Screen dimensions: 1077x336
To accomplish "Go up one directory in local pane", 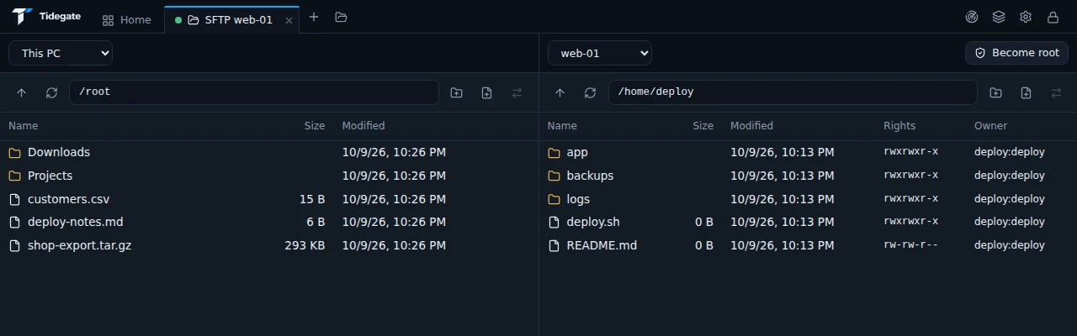I will tap(22, 92).
